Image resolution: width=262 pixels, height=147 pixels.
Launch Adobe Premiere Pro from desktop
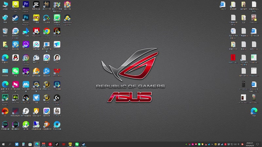(26, 5)
